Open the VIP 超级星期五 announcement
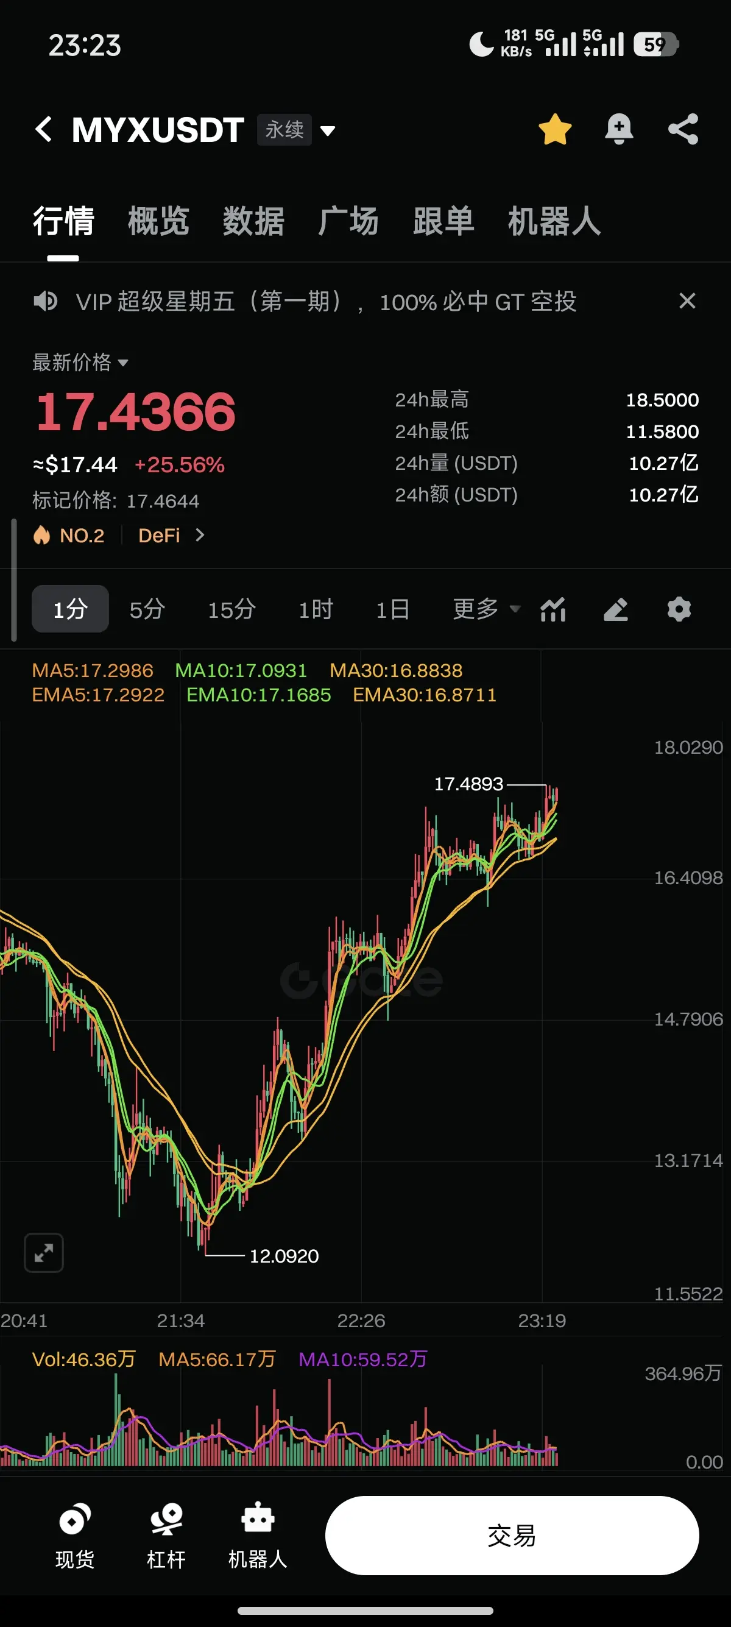The image size is (731, 1627). [x=327, y=301]
